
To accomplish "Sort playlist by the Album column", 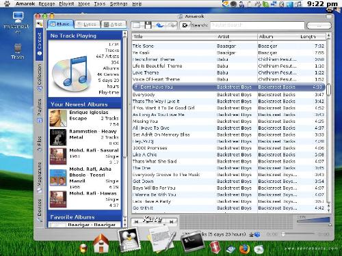I will 278,36.
